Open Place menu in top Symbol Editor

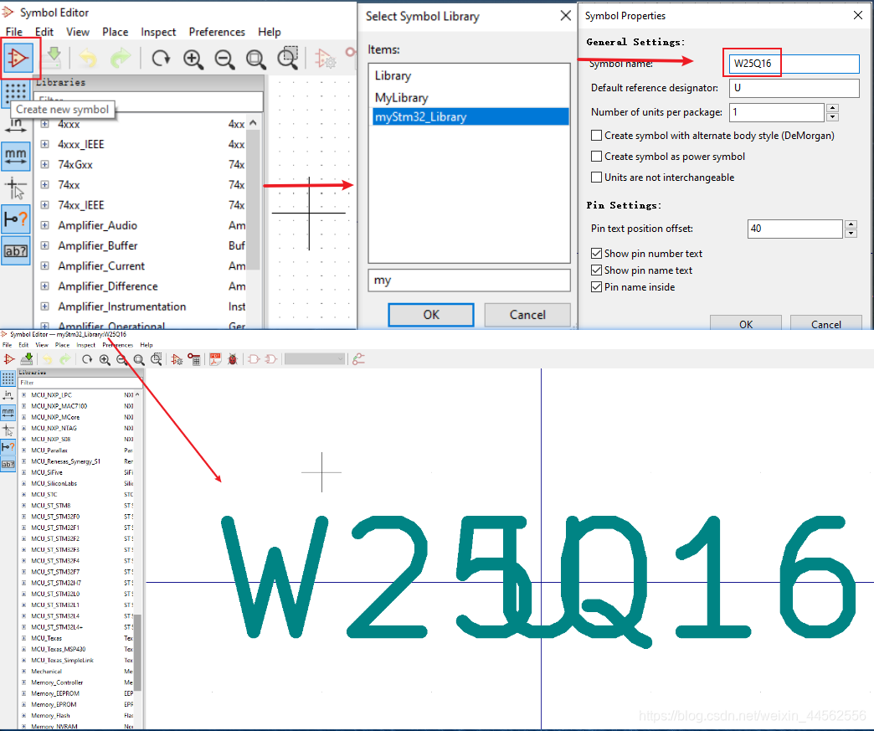116,32
